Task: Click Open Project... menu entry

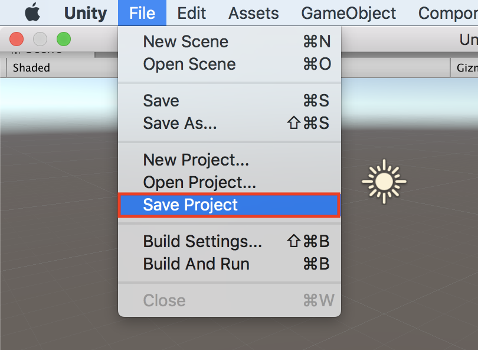Action: click(199, 182)
